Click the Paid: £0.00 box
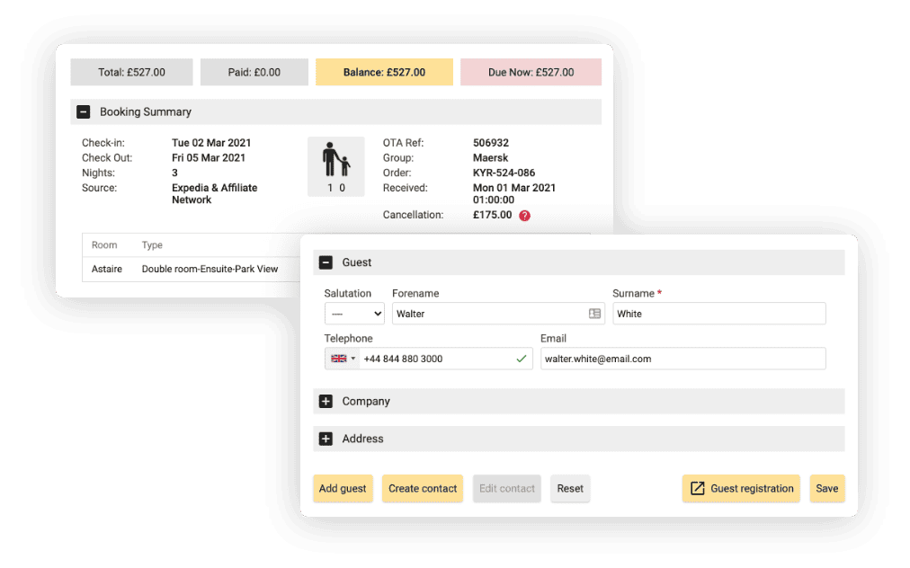Screen dimensions: 910x568 [x=254, y=72]
